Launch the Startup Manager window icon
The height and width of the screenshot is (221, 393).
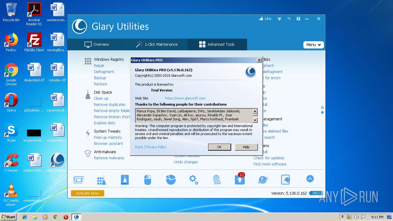pos(79,180)
